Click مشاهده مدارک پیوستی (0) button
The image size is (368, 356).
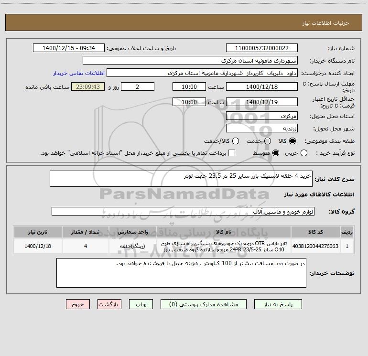coord(204,304)
